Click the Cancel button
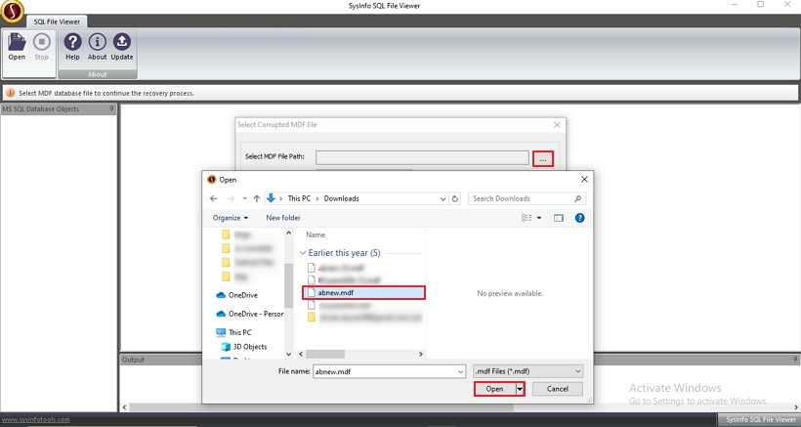The width and height of the screenshot is (801, 427). coord(558,389)
